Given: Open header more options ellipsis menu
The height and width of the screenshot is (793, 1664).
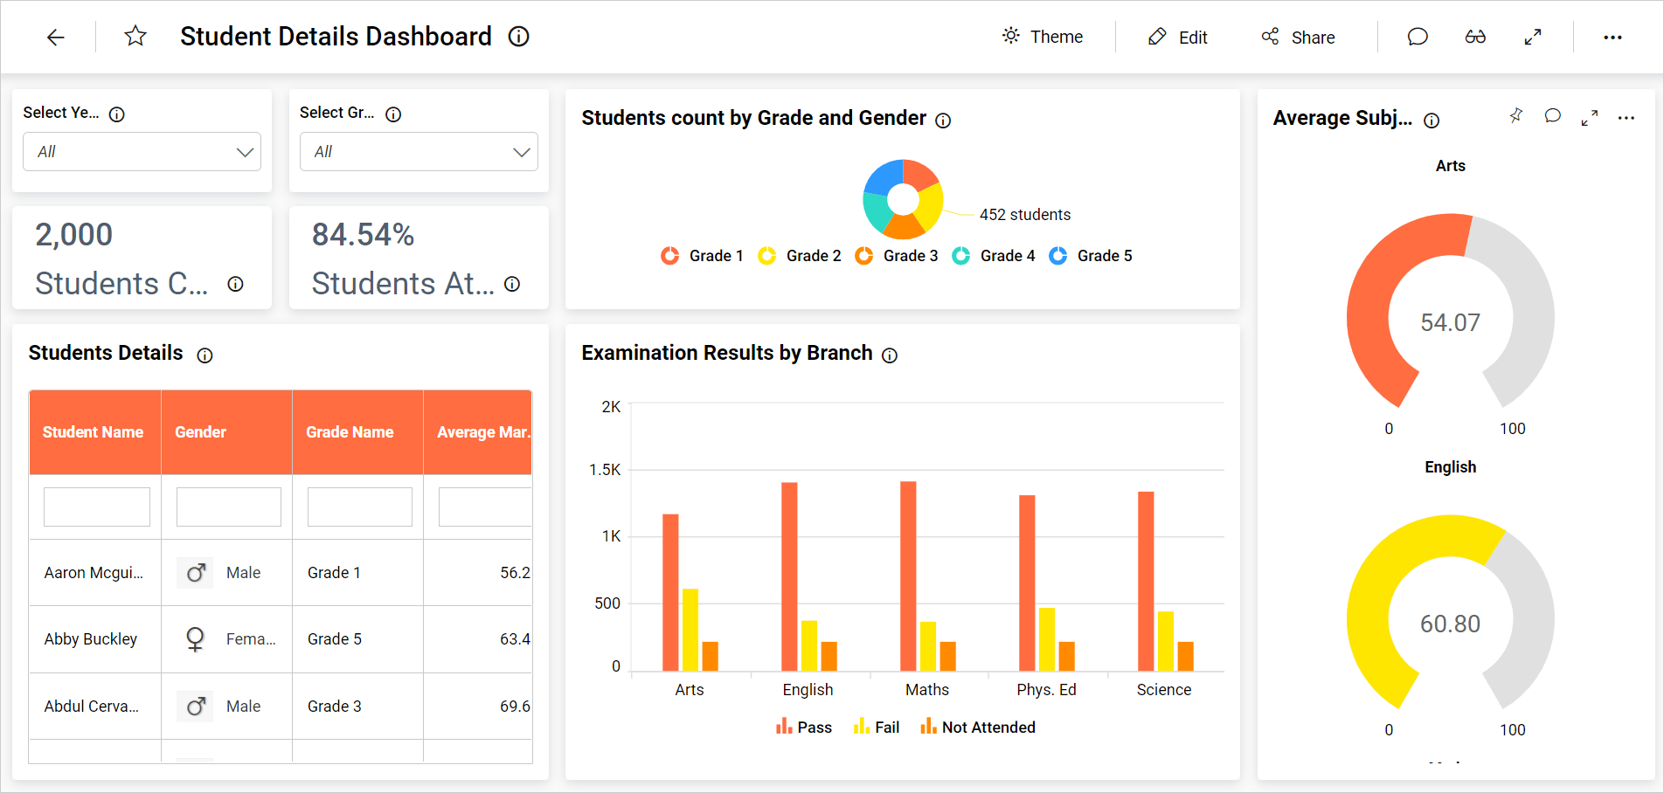Looking at the screenshot, I should pyautogui.click(x=1612, y=37).
